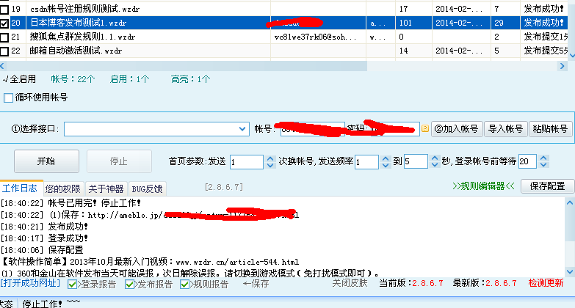The height and width of the screenshot is (308, 575).
Task: Open the 关于神器 tab
Action: coord(106,189)
